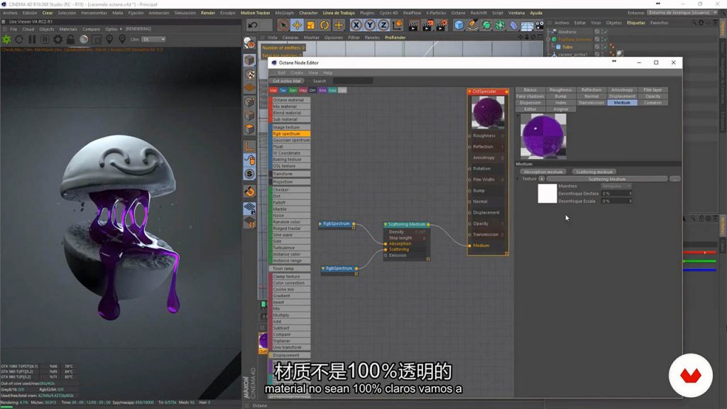727x409 pixels.
Task: Open Octane menu in main menu bar
Action: point(458,13)
